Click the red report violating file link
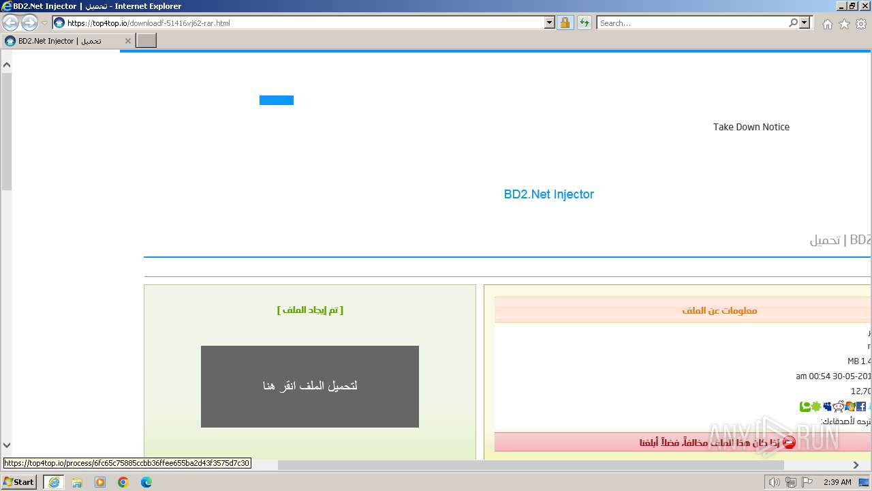The image size is (872, 491). 708,443
